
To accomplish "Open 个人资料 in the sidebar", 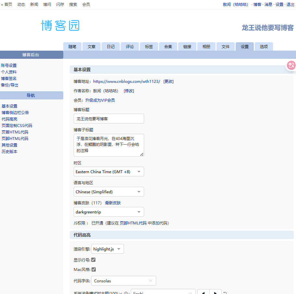I will (9, 72).
